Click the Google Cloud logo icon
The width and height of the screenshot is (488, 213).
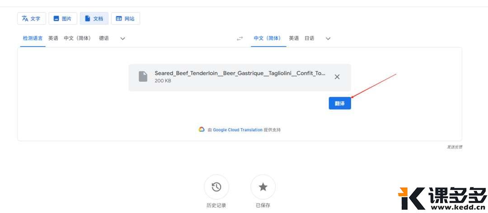tap(202, 130)
